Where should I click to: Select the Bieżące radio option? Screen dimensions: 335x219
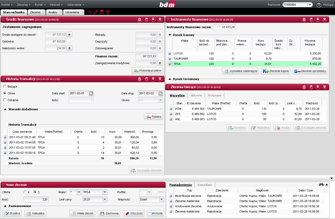pyautogui.click(x=4, y=87)
